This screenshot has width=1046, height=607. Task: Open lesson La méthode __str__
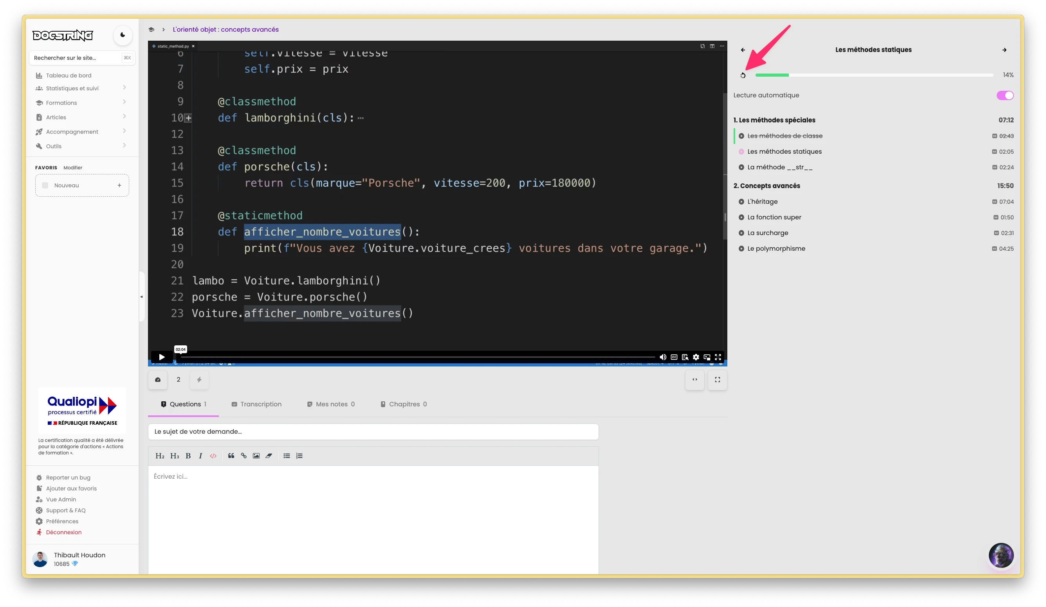(x=779, y=167)
